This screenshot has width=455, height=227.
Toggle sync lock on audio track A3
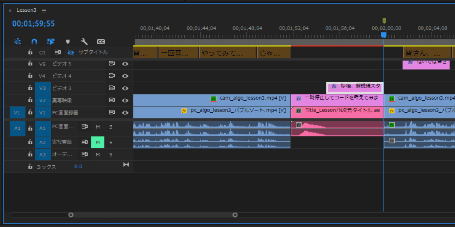click(85, 154)
